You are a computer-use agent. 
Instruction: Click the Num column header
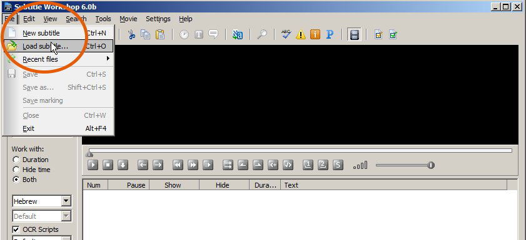tap(95, 185)
